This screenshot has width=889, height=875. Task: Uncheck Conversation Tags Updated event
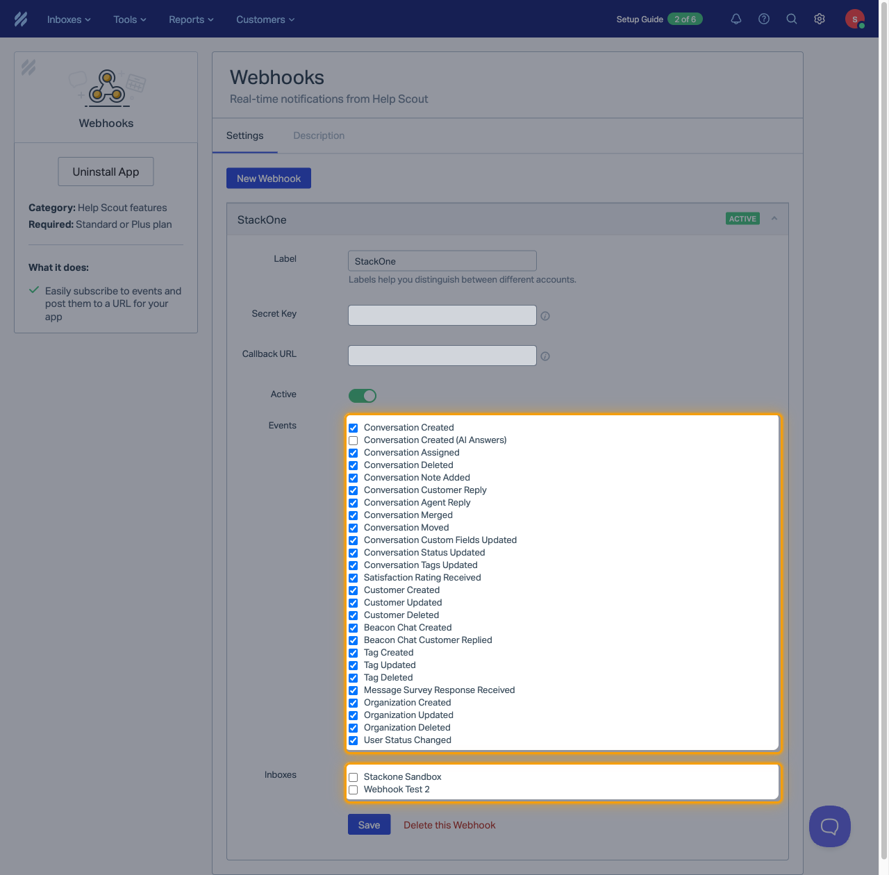354,565
